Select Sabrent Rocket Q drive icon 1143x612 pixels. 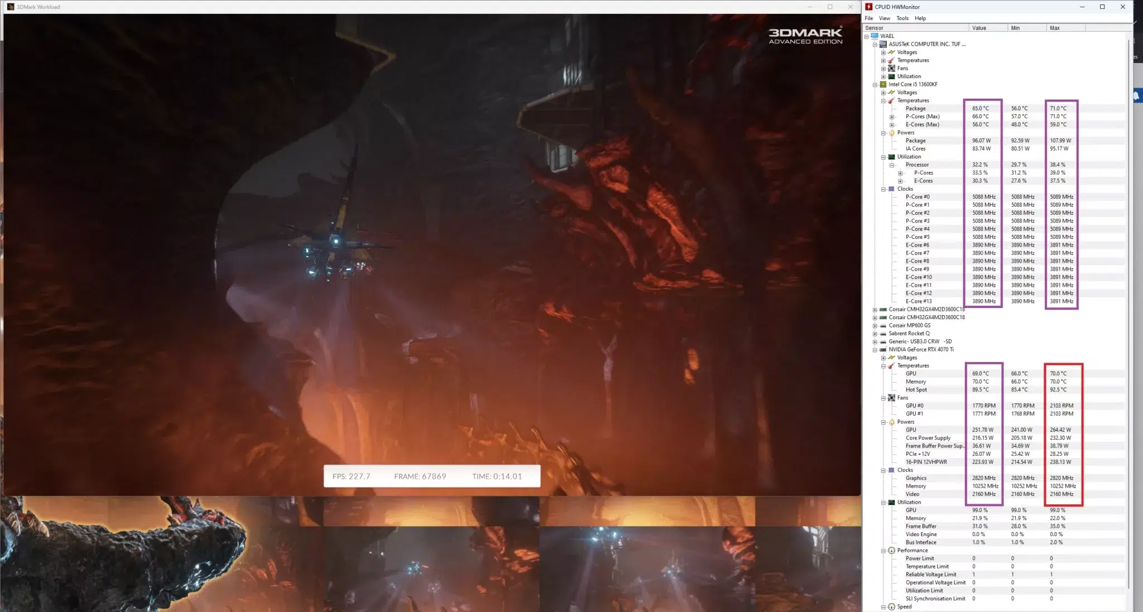(883, 334)
